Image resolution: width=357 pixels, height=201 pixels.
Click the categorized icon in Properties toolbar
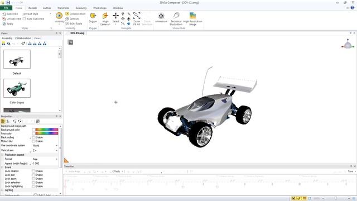click(x=3, y=121)
